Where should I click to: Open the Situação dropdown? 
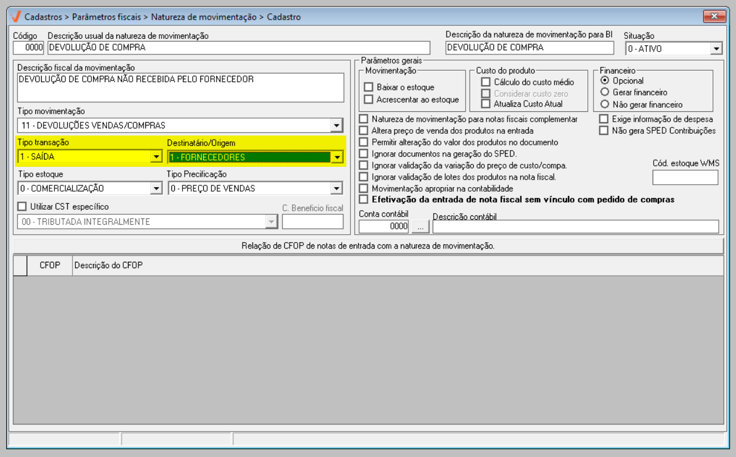click(x=716, y=49)
